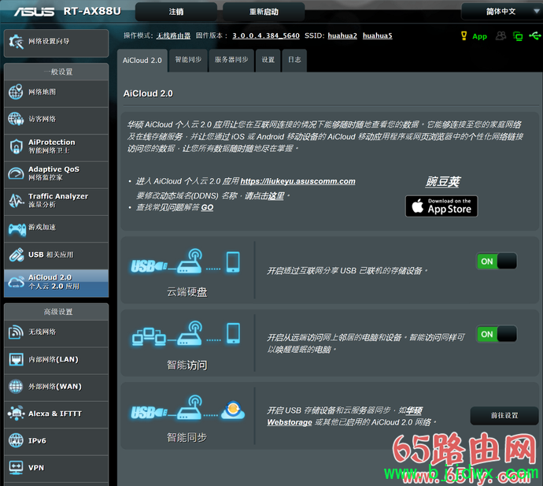Screen dimensions: 543x486
Task: Click the huahua2 SSID link
Action: (342, 35)
